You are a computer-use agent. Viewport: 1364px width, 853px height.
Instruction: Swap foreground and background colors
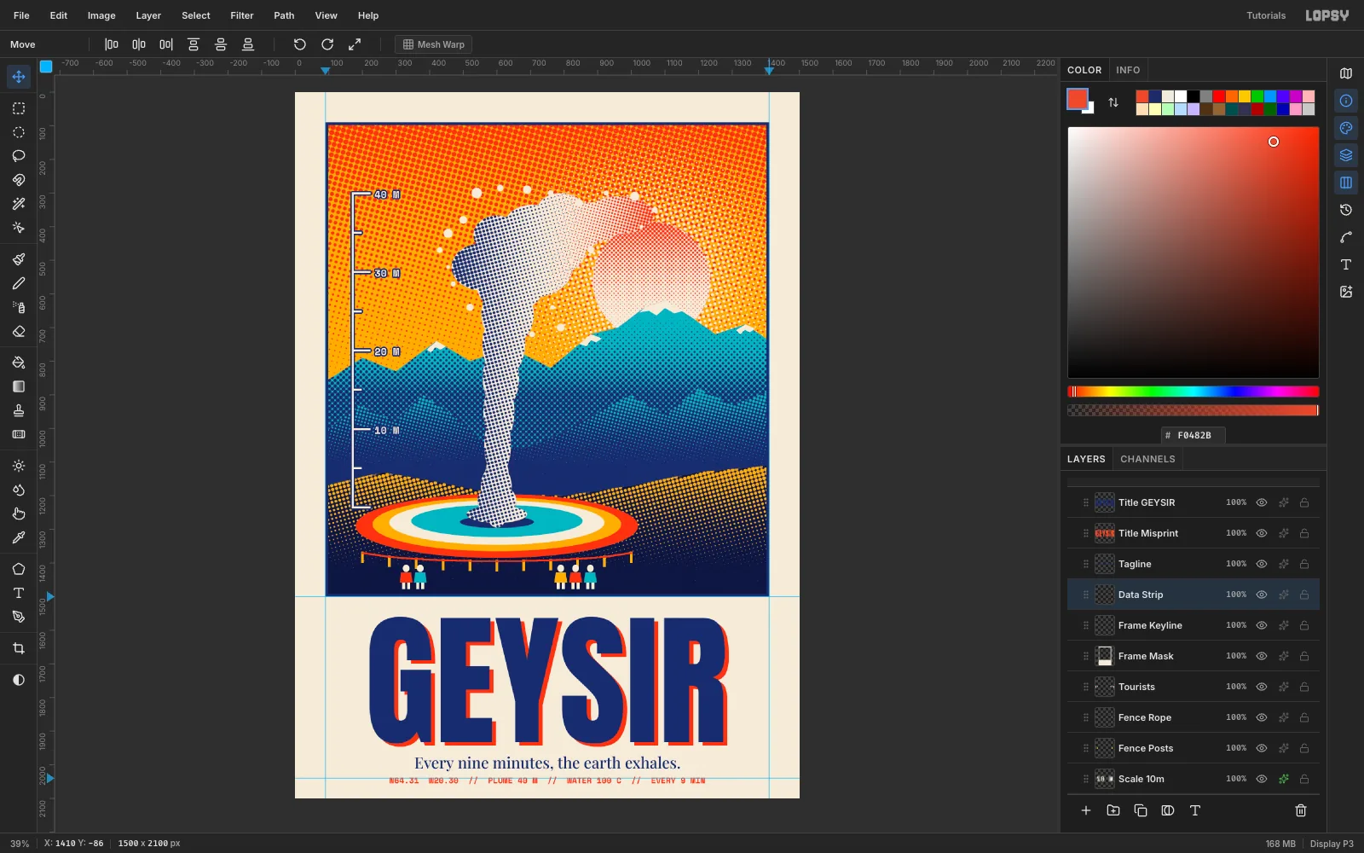(x=1113, y=102)
